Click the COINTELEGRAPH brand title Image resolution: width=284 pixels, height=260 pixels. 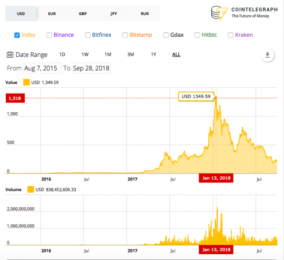click(254, 10)
